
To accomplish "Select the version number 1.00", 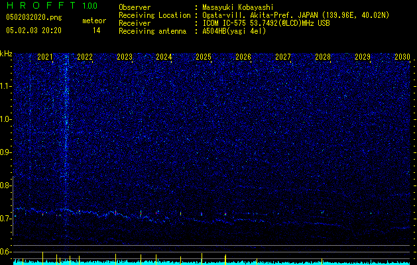I will pos(90,5).
